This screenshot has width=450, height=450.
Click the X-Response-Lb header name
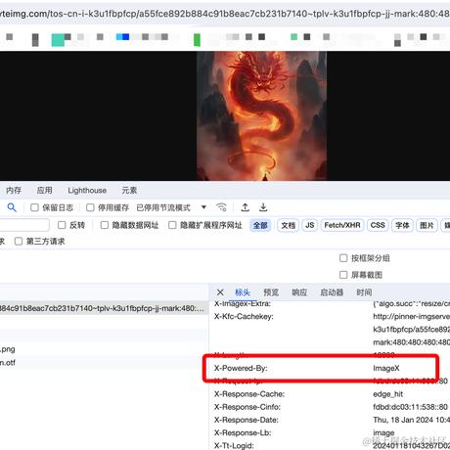(x=243, y=432)
